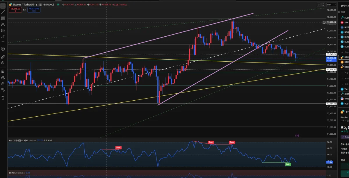This screenshot has height=178, width=349.
Task: Activate the zoom in tool
Action: pyautogui.click(x=3, y=63)
